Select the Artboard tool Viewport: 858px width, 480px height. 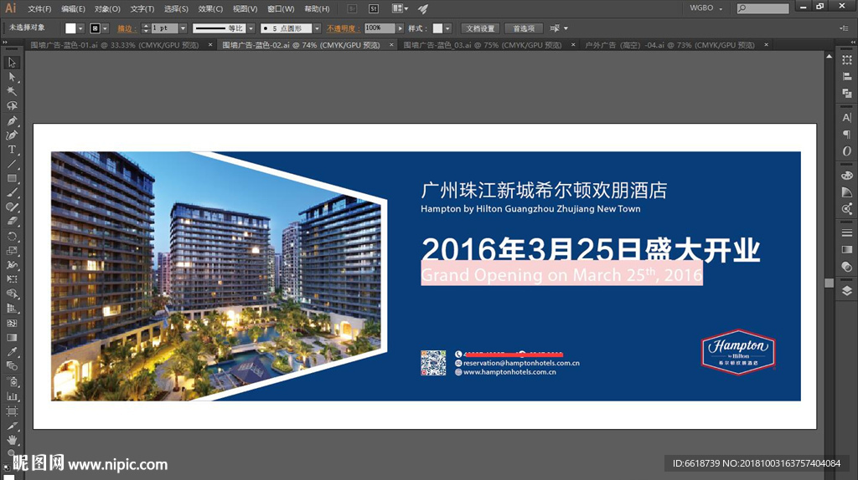click(x=12, y=411)
